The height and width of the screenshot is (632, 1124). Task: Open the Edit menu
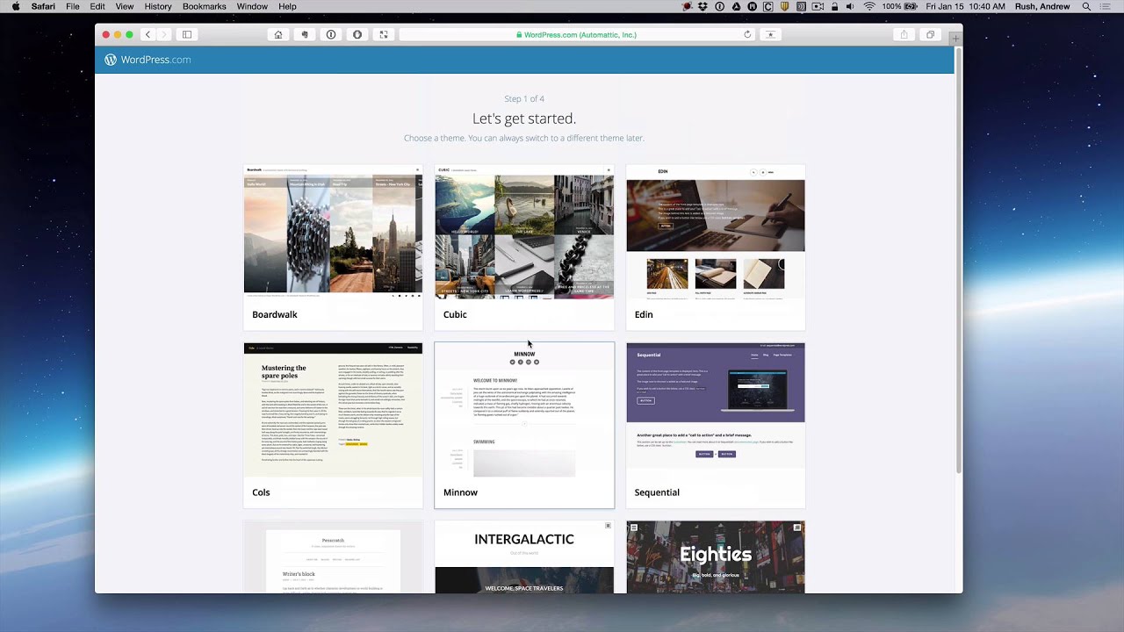click(x=97, y=6)
